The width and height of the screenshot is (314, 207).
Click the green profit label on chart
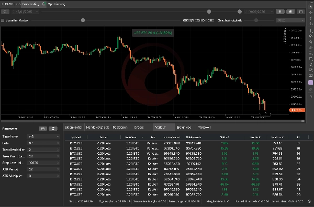pyautogui.click(x=153, y=33)
